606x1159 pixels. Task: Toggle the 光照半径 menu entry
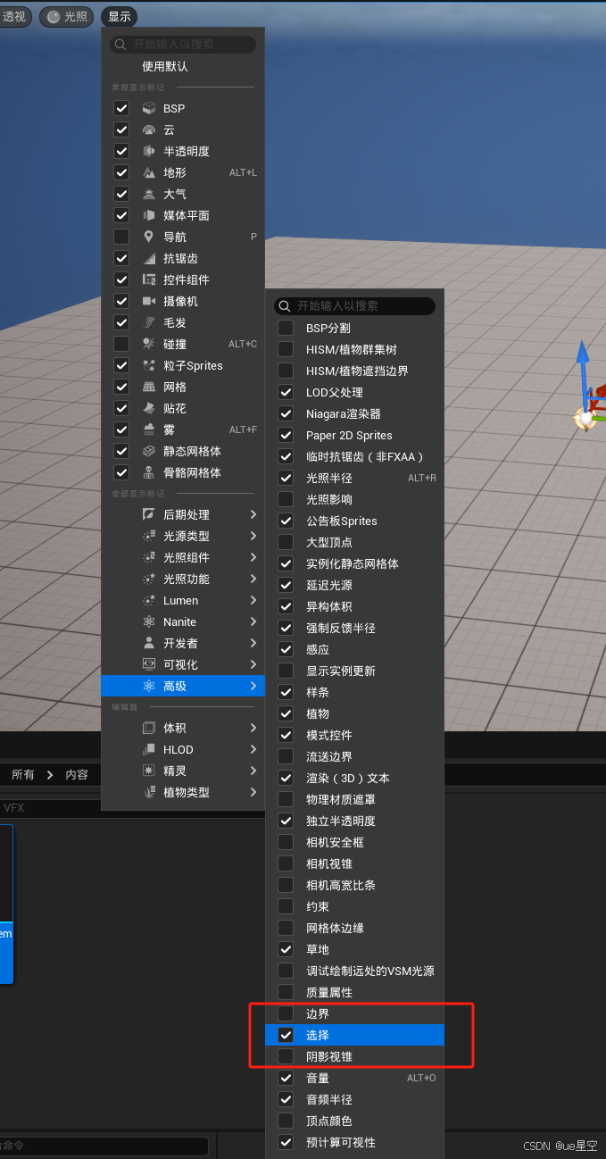tap(354, 478)
